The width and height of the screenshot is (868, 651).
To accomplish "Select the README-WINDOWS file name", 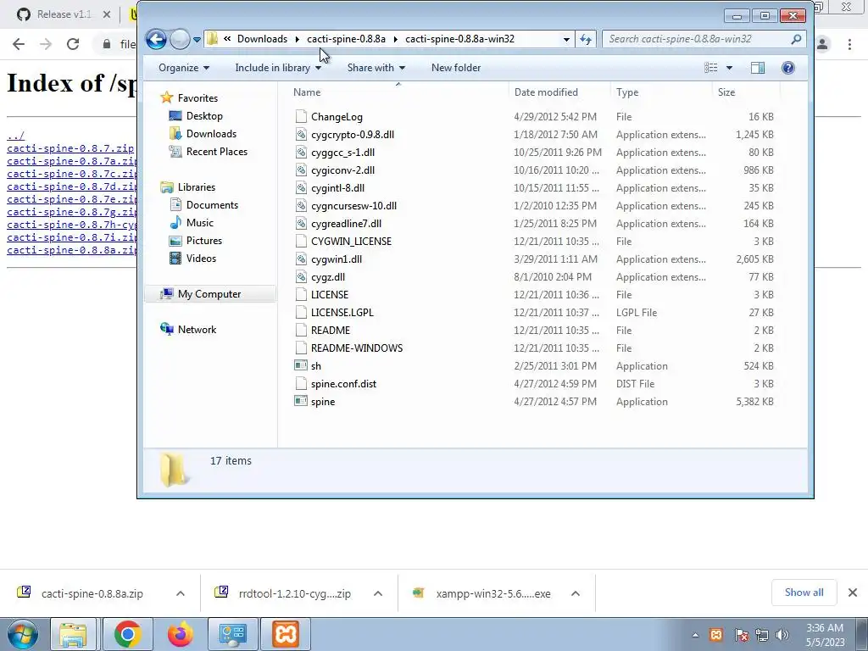I will pos(357,348).
